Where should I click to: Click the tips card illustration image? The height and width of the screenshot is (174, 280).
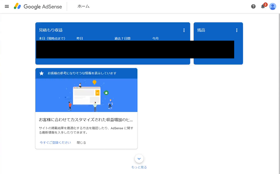(x=87, y=95)
